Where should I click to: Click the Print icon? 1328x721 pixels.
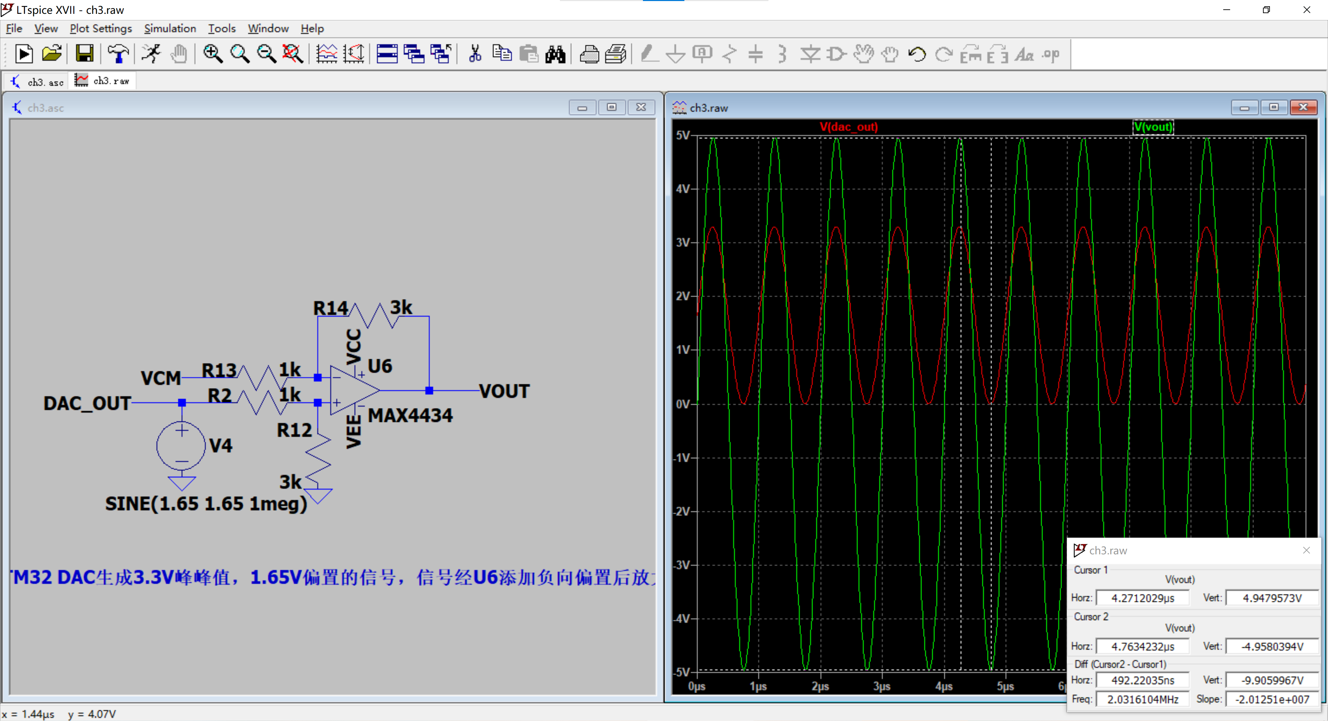(x=589, y=54)
